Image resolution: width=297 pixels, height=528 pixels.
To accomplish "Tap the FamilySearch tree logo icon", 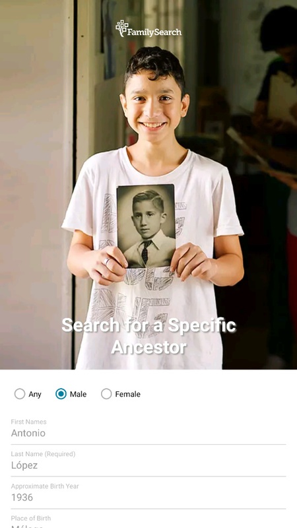I will click(121, 28).
